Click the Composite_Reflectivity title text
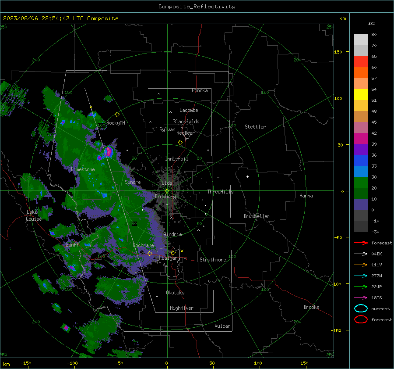The width and height of the screenshot is (394, 369). click(x=197, y=7)
